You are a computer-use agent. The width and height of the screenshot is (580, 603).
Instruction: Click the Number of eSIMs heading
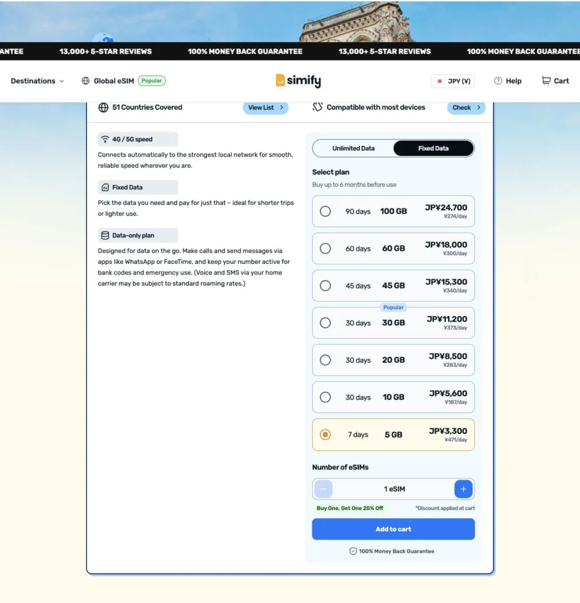[x=340, y=467]
